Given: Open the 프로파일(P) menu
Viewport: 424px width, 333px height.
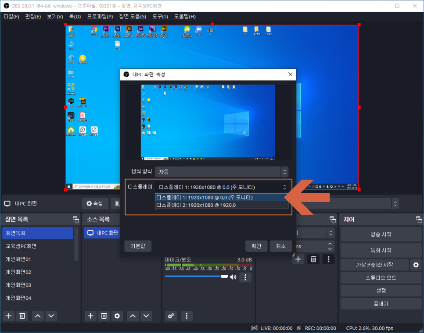Looking at the screenshot, I should (x=100, y=17).
